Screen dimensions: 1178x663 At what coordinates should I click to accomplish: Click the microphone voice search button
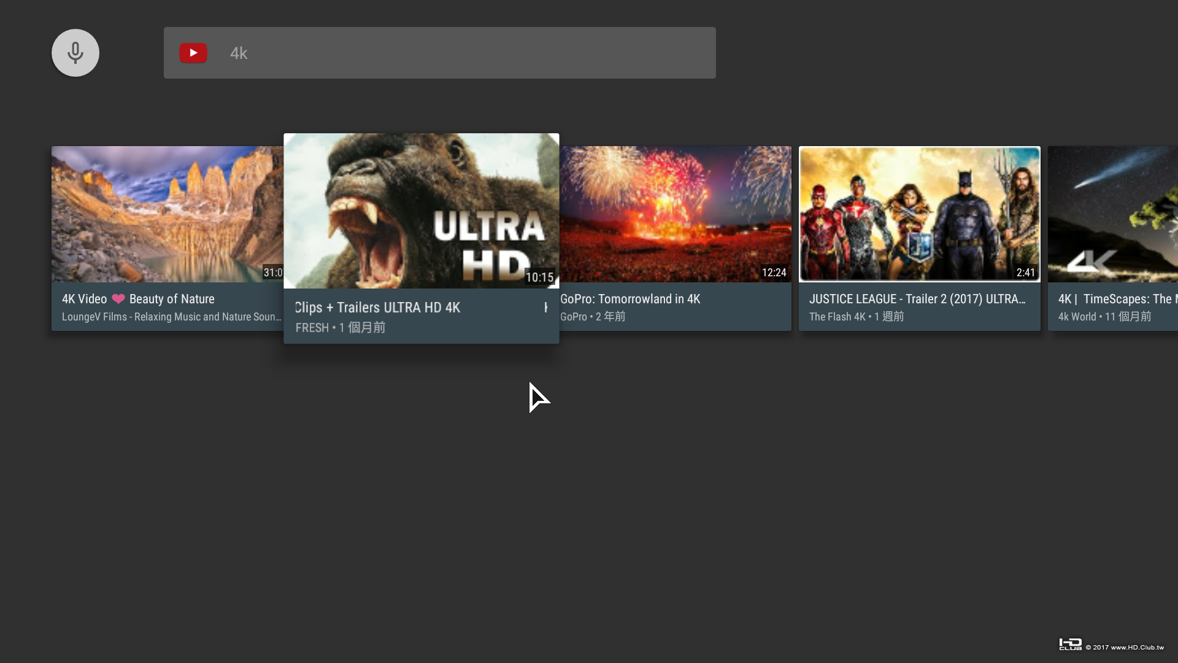point(75,53)
